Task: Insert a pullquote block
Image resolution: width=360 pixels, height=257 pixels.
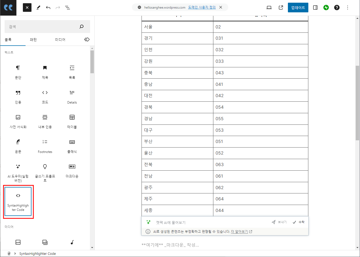Action: click(45, 122)
